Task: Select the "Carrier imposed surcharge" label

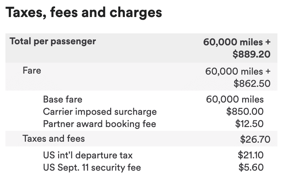Action: [x=100, y=111]
